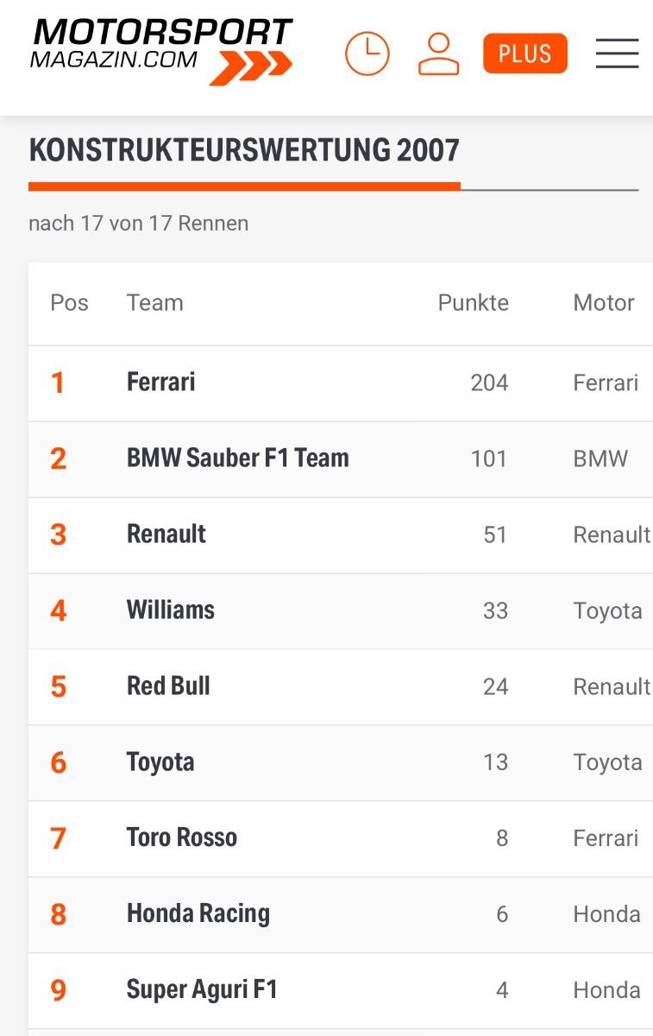Viewport: 653px width, 1036px height.
Task: Select Toro Rosso in the standings
Action: click(x=182, y=837)
